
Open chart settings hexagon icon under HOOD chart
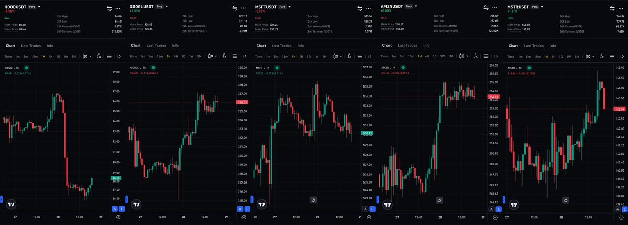point(118,217)
